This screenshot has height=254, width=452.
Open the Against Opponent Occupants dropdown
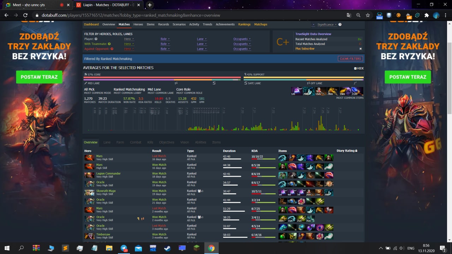(242, 49)
